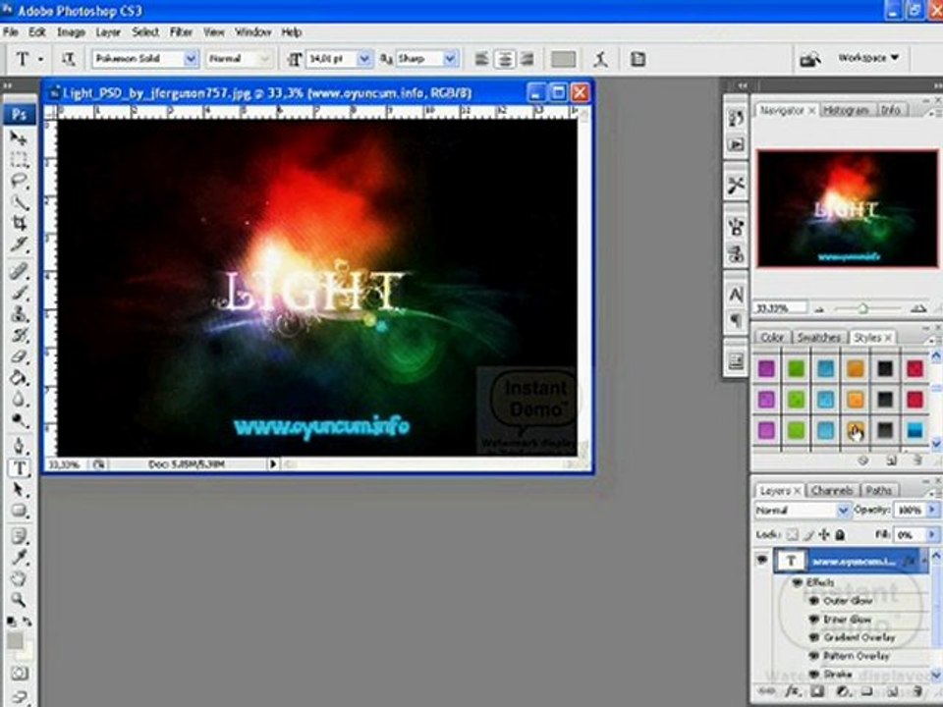Center text in options bar
Screen dimensions: 943x707
click(x=505, y=59)
